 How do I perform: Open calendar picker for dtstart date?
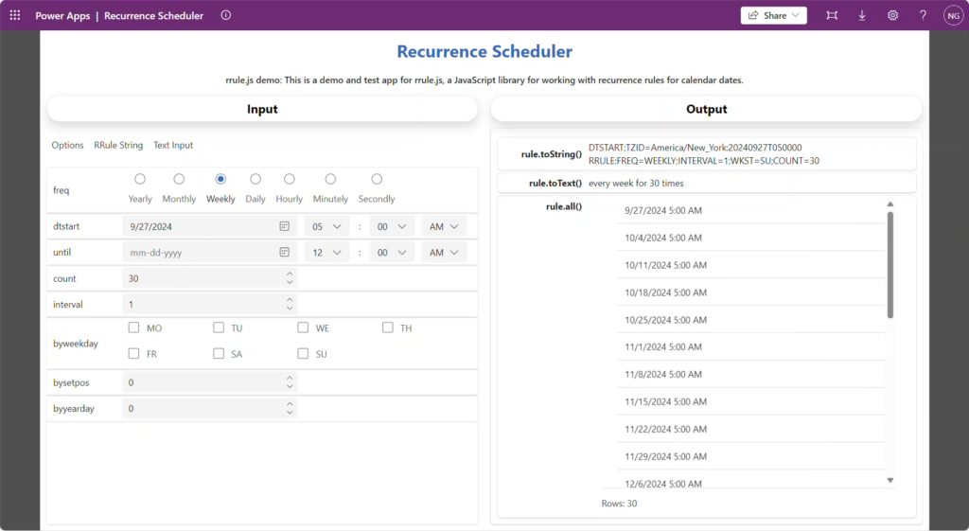click(284, 226)
